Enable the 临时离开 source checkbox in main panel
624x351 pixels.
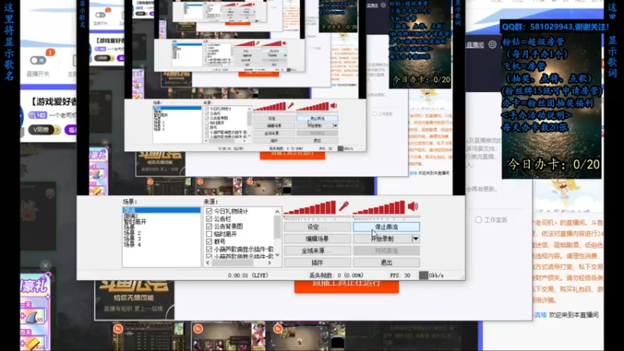coord(209,234)
